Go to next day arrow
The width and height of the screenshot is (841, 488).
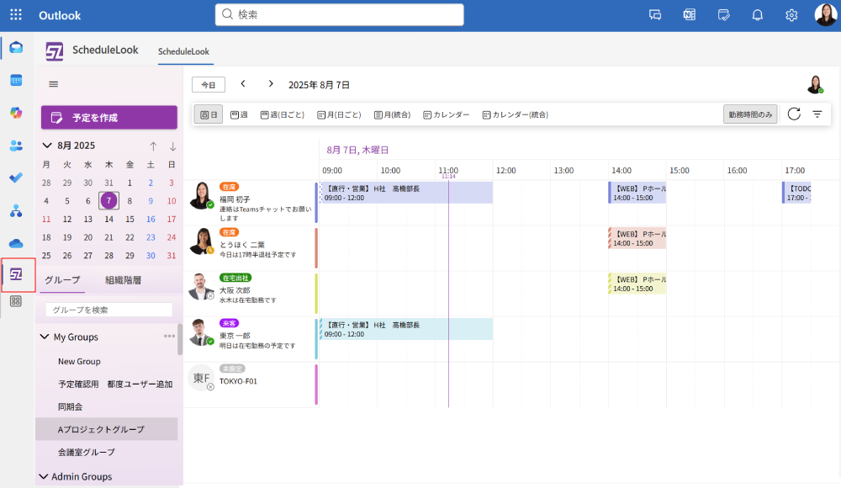[271, 84]
